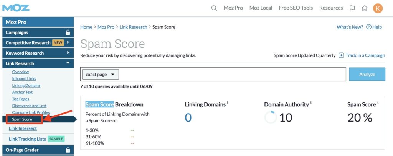This screenshot has width=393, height=156.
Task: Click the Moz Pro breadcrumb link
Action: point(106,27)
